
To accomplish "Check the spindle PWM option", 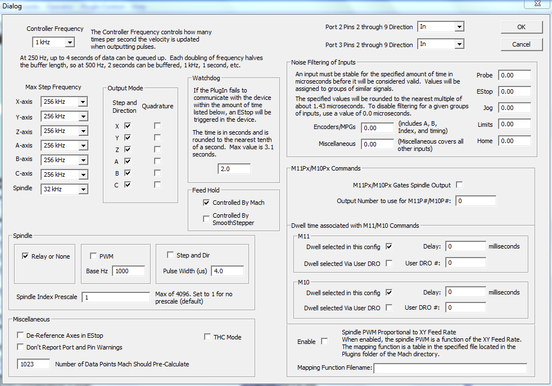I will pos(93,256).
